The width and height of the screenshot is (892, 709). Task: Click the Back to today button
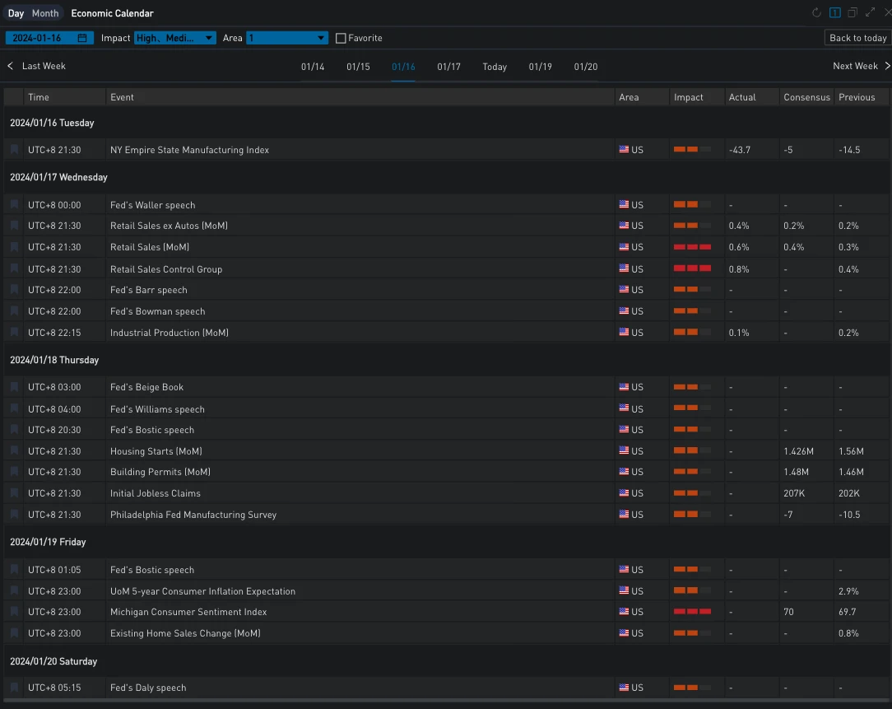(x=857, y=38)
